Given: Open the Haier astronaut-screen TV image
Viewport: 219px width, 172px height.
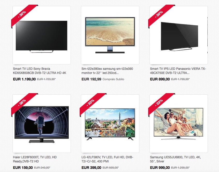Looking at the screenshot, I should pyautogui.click(x=41, y=124).
